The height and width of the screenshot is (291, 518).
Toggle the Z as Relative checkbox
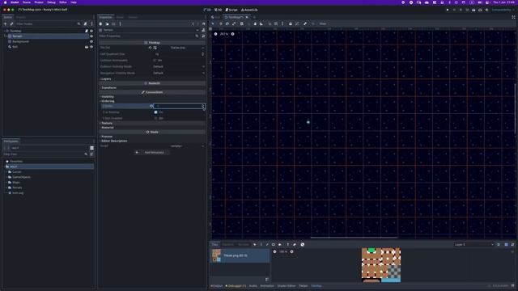[x=156, y=112]
